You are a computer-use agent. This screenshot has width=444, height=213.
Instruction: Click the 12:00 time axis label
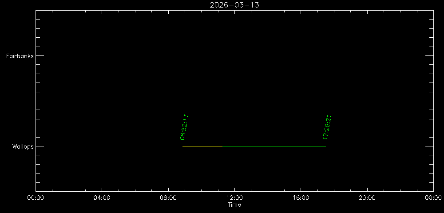click(x=234, y=198)
